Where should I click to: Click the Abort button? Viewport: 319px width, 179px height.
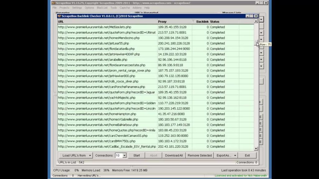click(x=153, y=155)
